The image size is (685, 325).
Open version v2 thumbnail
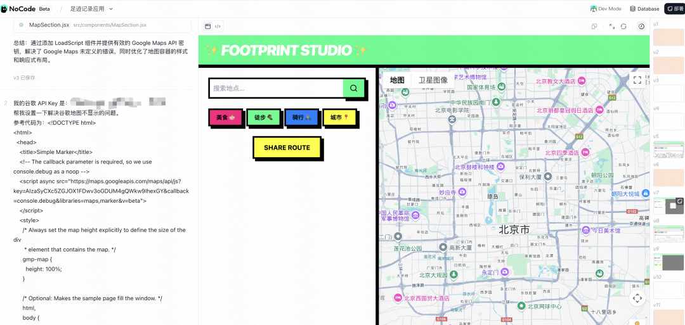669,65
